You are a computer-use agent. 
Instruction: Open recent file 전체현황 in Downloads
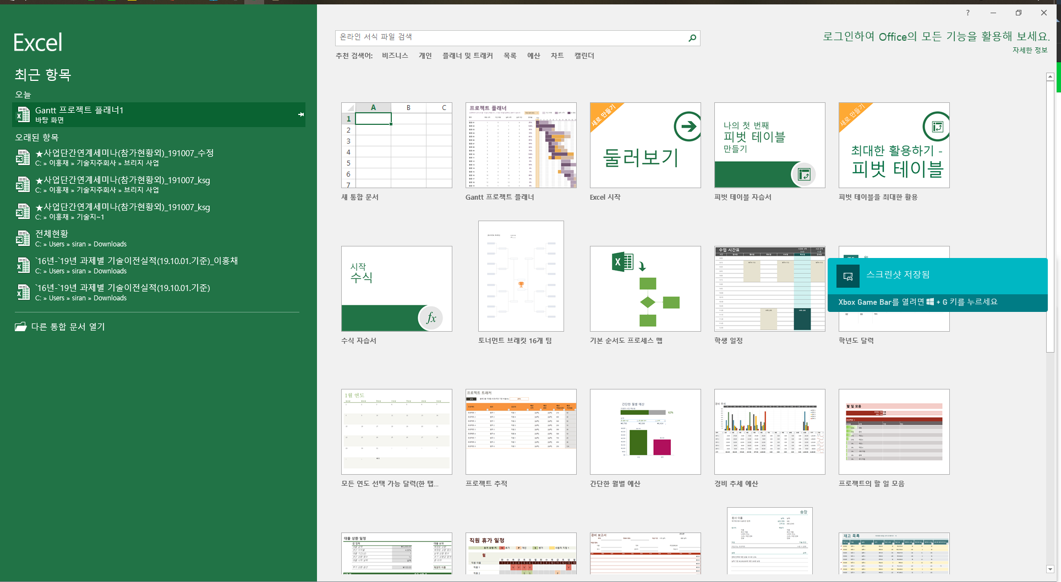click(158, 238)
